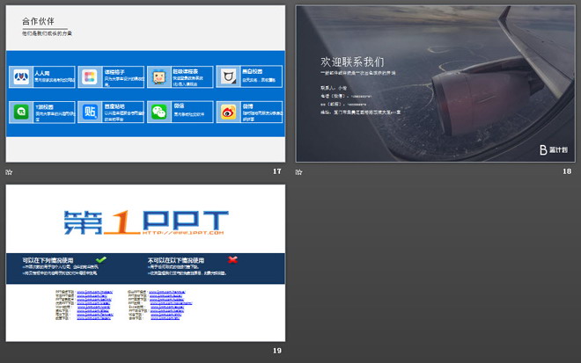Click the green checkmark on slide 19
Viewport: 581px width, 363px height.
coord(100,259)
